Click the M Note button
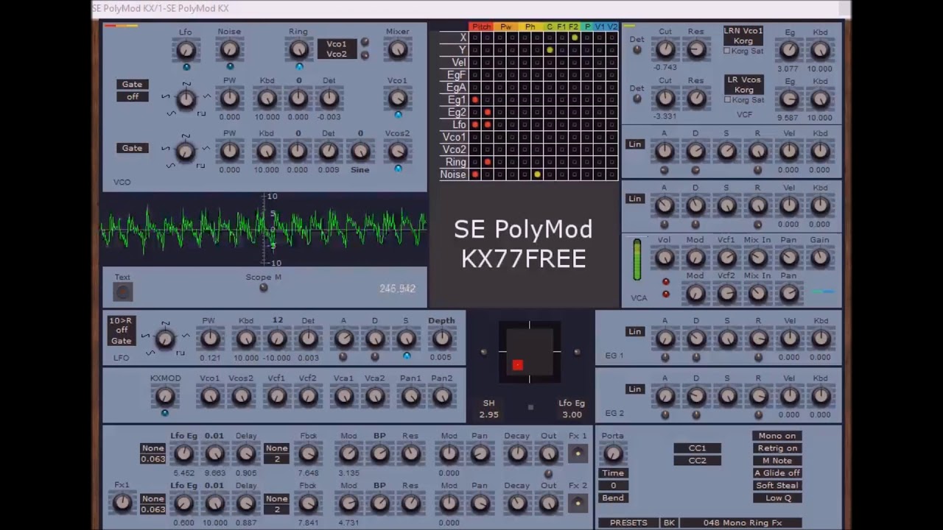943x530 pixels. coord(777,461)
